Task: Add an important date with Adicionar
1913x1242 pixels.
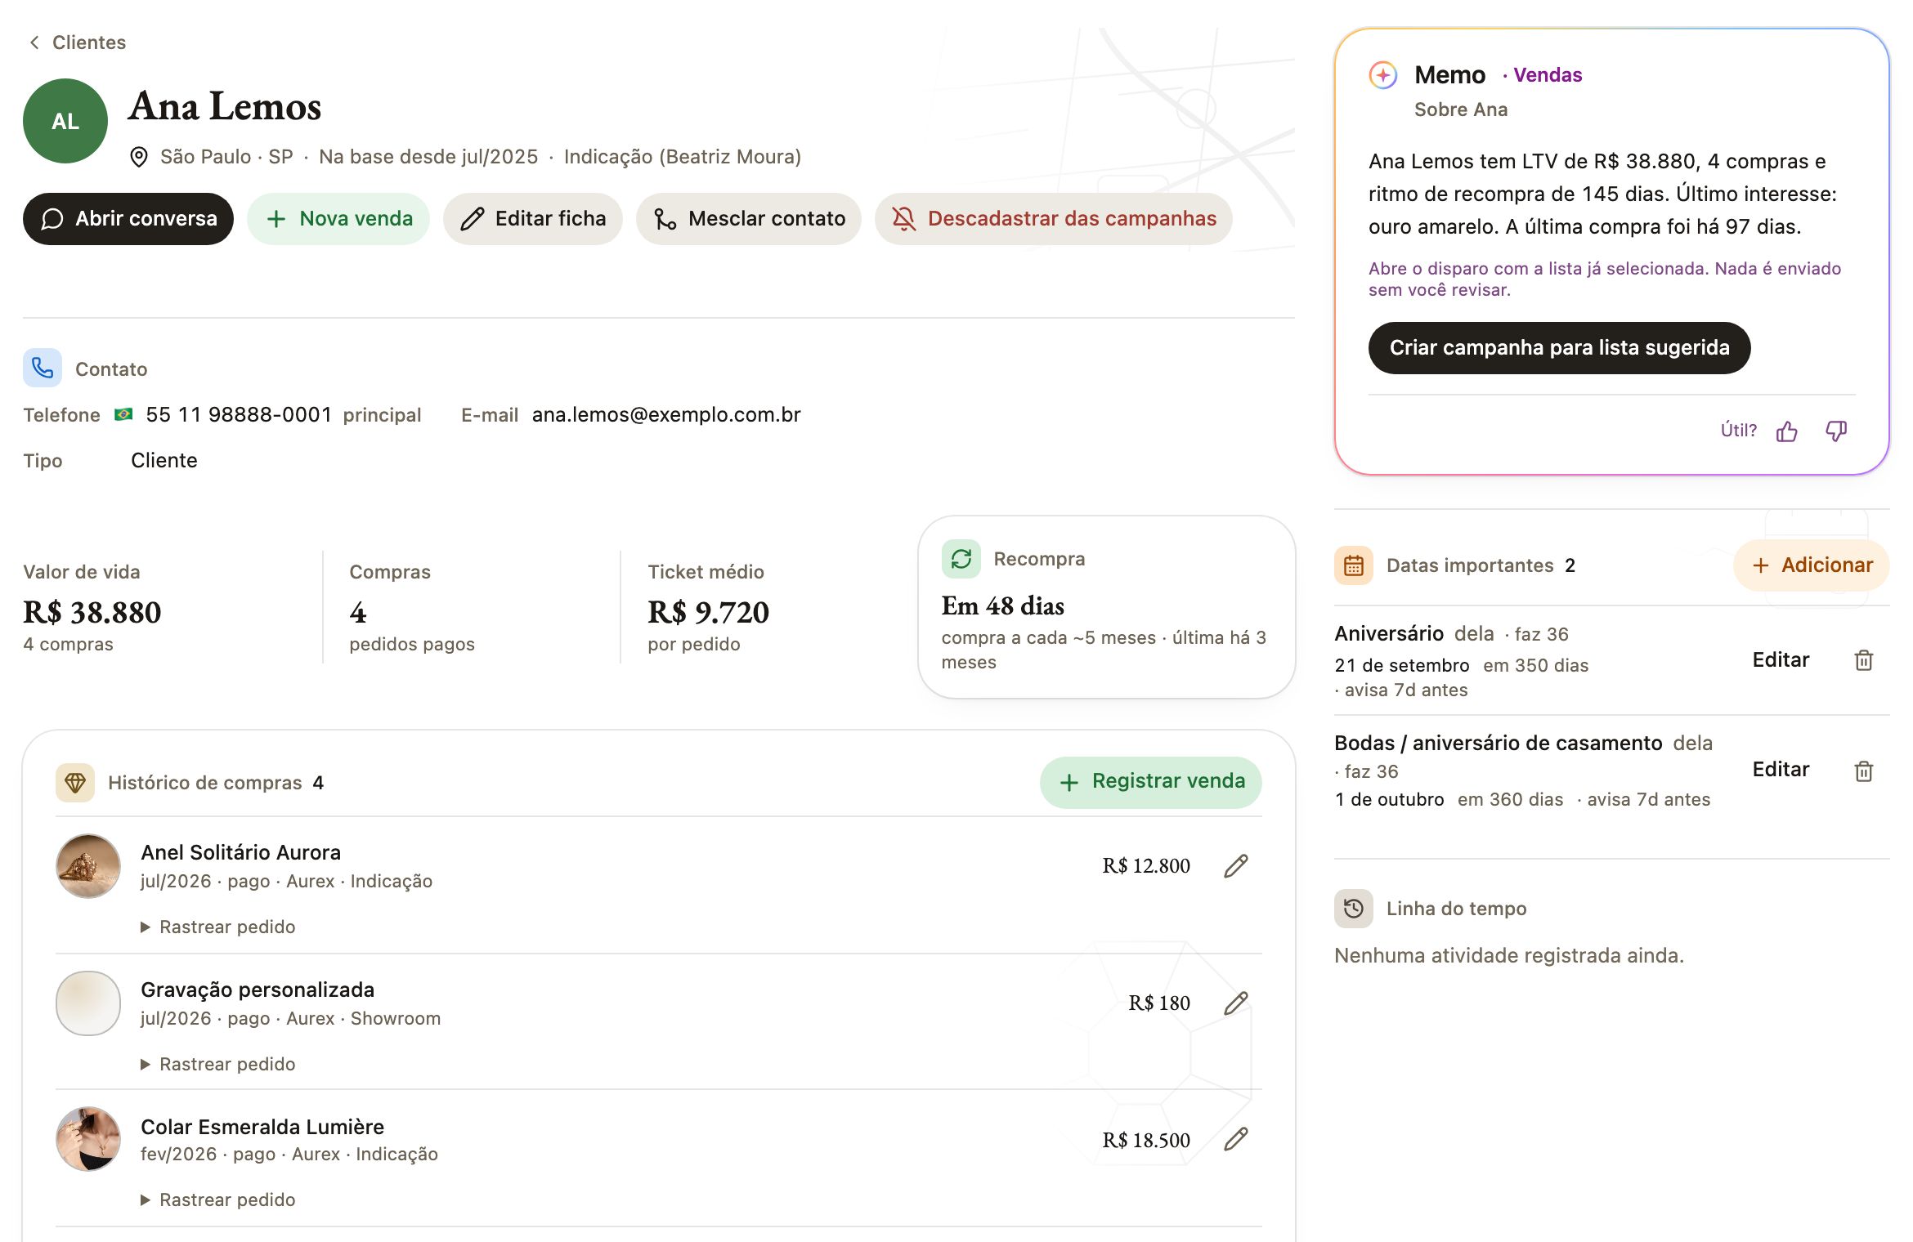Action: pyautogui.click(x=1812, y=565)
